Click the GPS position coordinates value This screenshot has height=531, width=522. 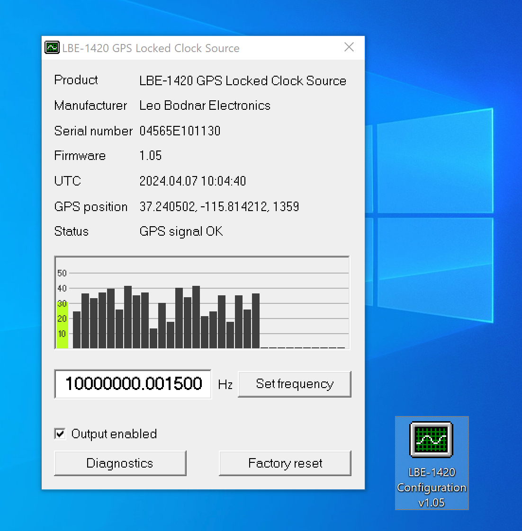coord(219,206)
